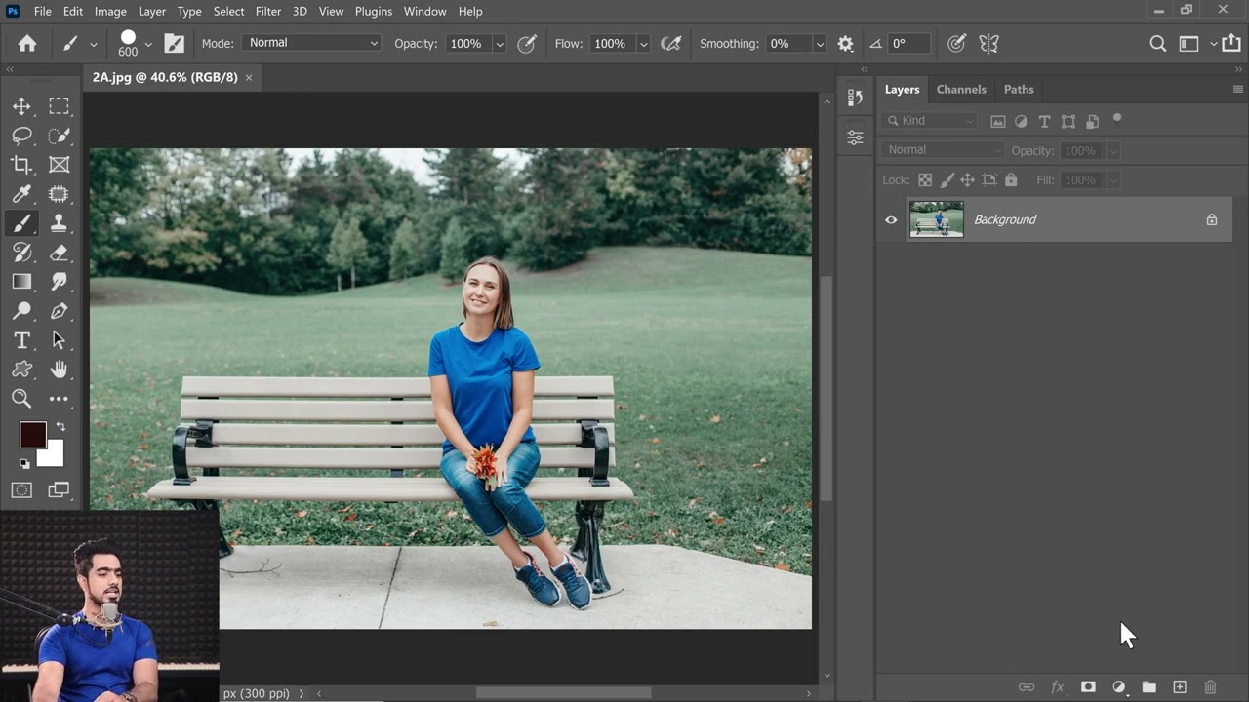Image resolution: width=1249 pixels, height=702 pixels.
Task: Toggle symmetry paint butterfly options
Action: 989,44
